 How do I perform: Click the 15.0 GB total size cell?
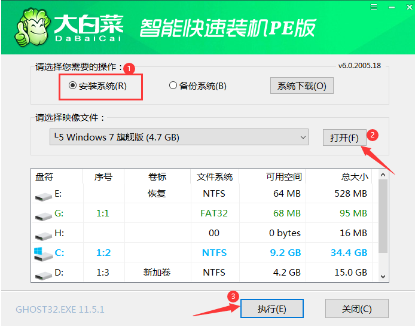pyautogui.click(x=350, y=272)
